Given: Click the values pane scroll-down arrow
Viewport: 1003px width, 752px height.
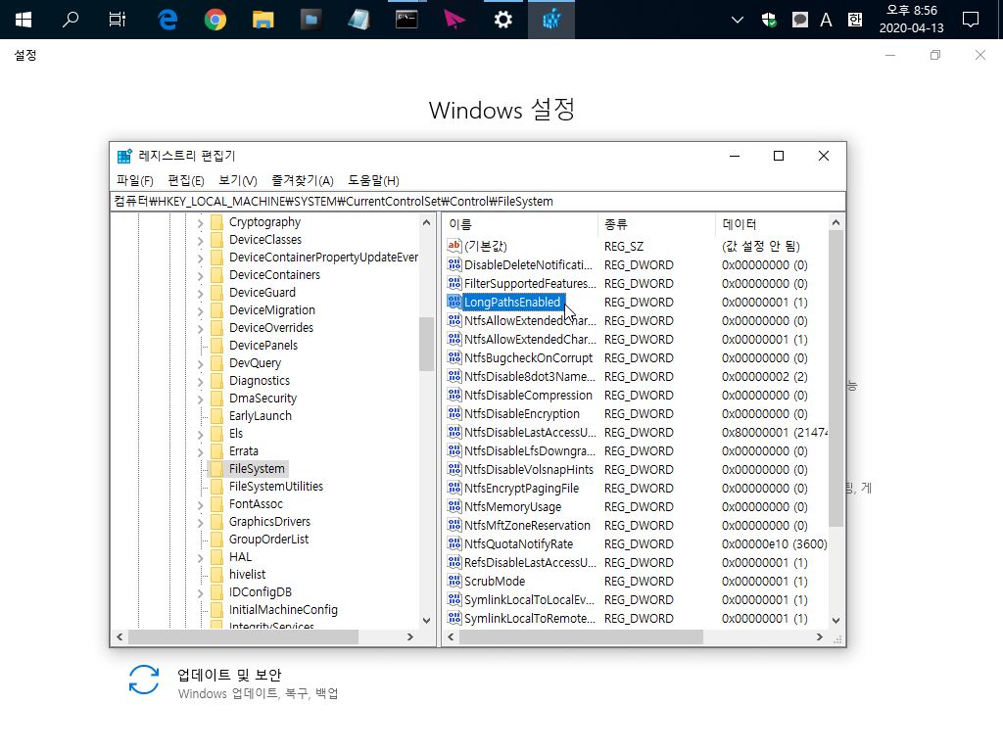Looking at the screenshot, I should coord(836,620).
